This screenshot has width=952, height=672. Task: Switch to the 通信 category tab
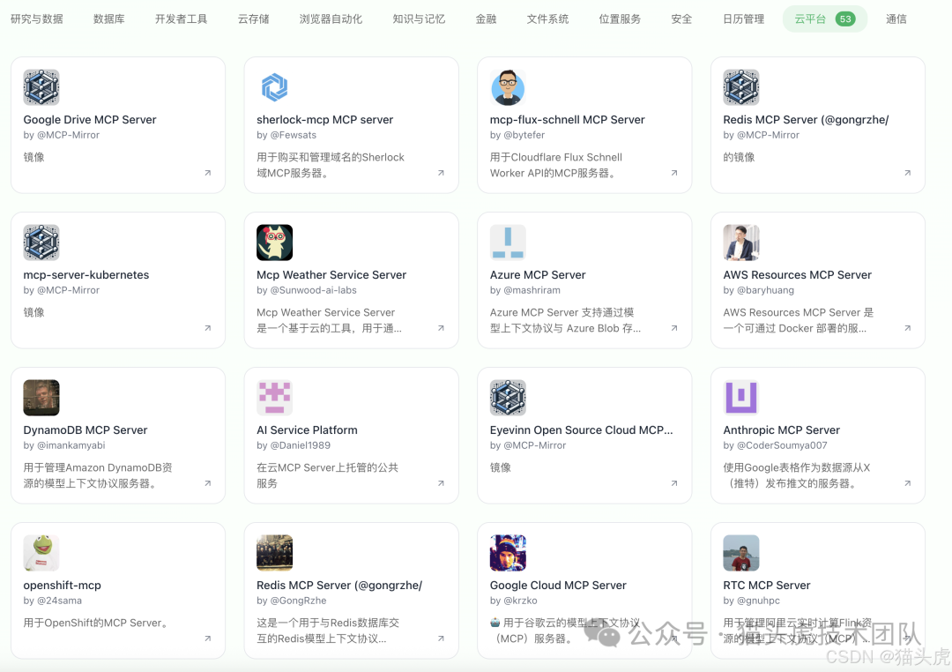click(896, 19)
